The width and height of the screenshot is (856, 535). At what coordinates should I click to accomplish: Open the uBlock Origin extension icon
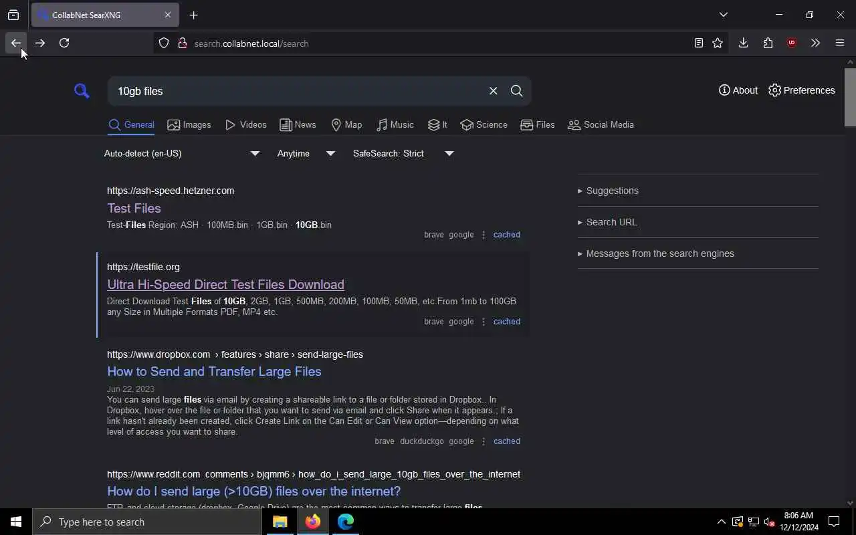click(792, 43)
